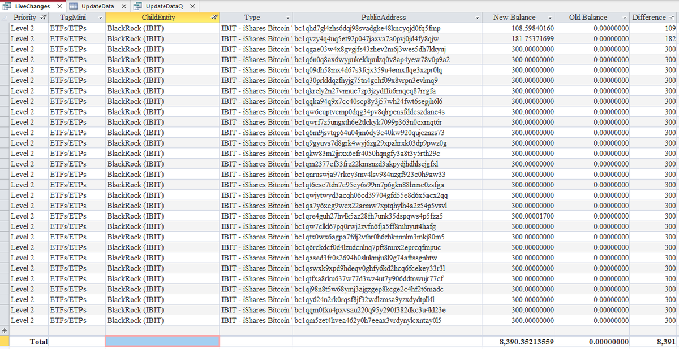Open the Old Balance column dropdown arrow
679x349 pixels.
pos(624,18)
